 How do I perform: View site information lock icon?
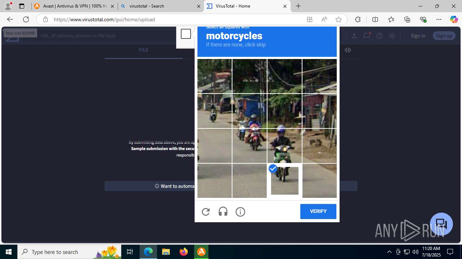[x=45, y=19]
